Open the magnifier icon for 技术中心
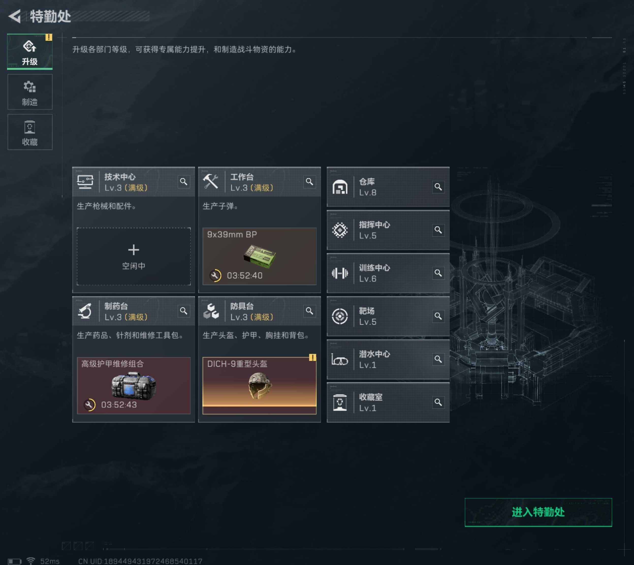This screenshot has width=634, height=565. pyautogui.click(x=184, y=182)
